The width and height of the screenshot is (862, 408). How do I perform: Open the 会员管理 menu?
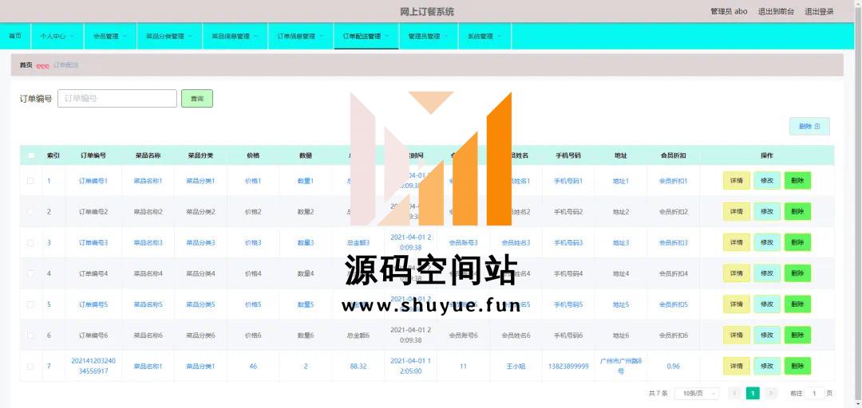(x=109, y=36)
